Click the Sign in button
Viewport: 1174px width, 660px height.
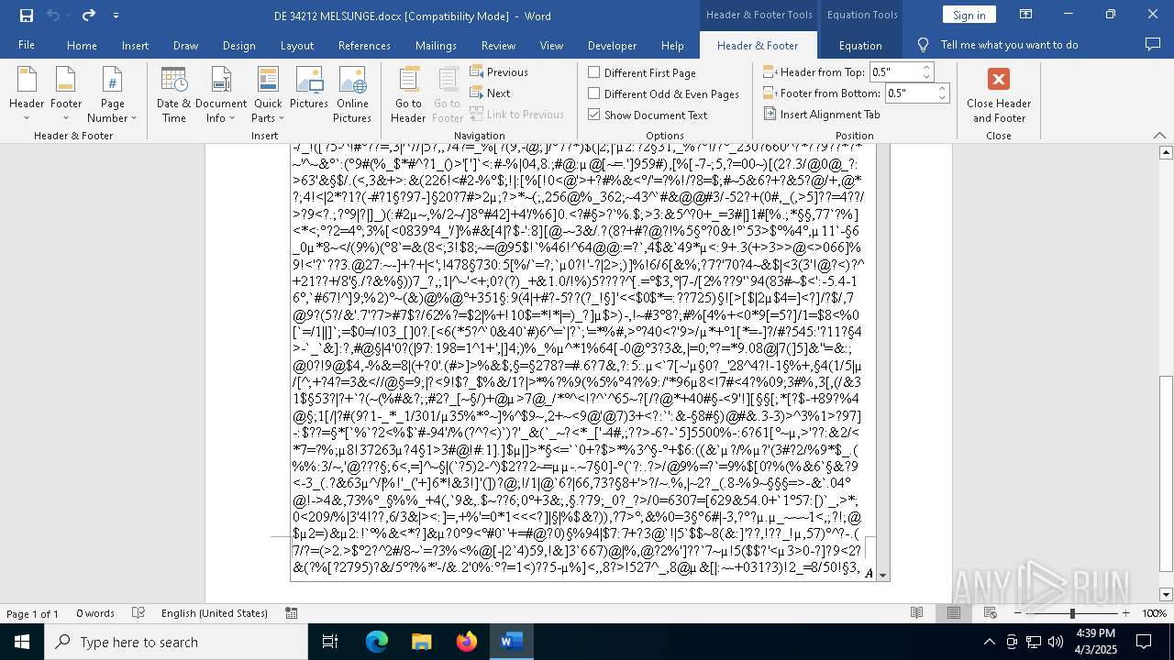click(x=969, y=15)
